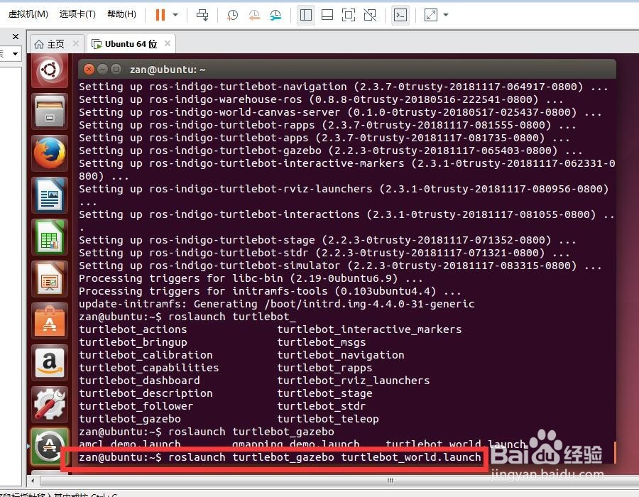Click turtlebot_msgs in the completion list
Viewport: 639px width, 497px height.
pos(322,342)
